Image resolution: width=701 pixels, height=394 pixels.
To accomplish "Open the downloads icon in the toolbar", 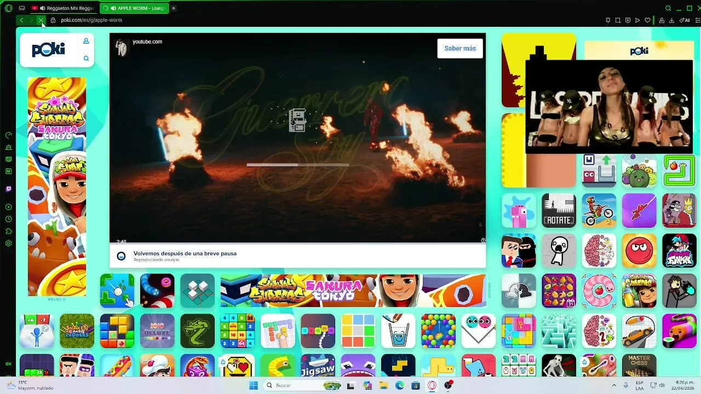I will point(671,20).
